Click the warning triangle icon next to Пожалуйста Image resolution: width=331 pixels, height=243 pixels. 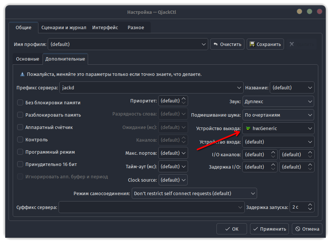22,74
